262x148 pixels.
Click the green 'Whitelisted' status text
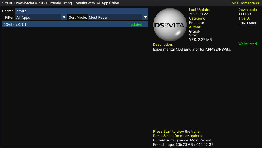(247, 44)
